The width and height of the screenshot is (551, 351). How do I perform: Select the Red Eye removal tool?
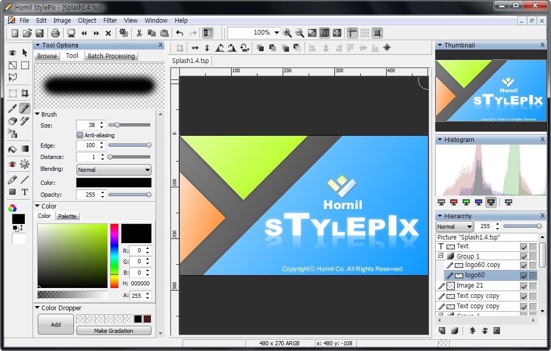point(12,164)
